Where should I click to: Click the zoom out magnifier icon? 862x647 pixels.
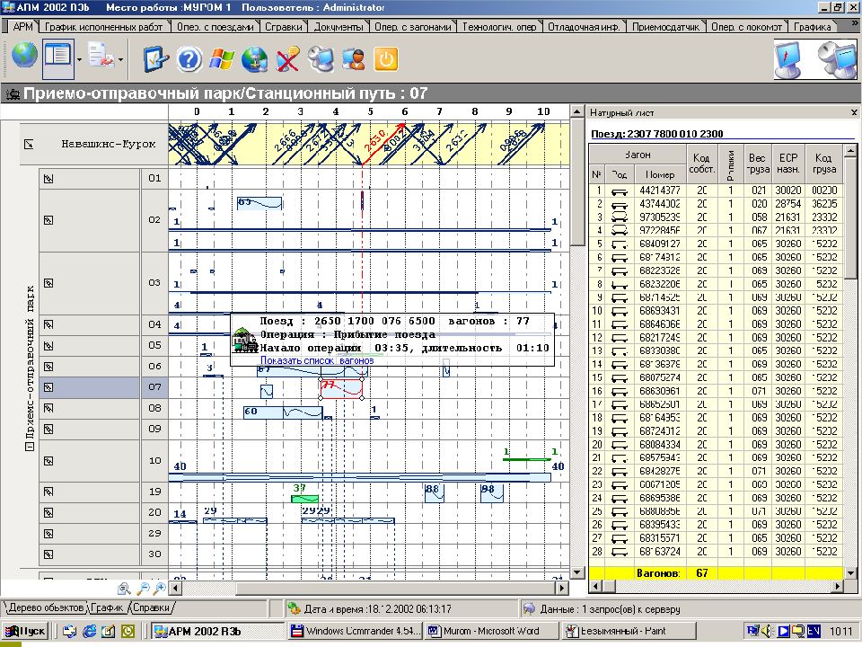coord(143,588)
